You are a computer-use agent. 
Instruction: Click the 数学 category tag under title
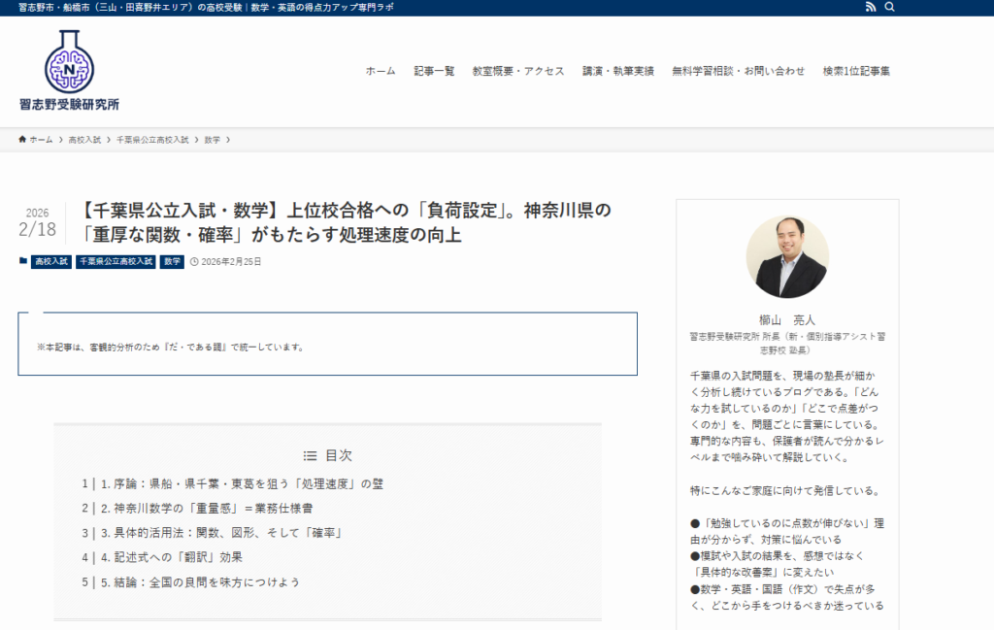click(172, 261)
